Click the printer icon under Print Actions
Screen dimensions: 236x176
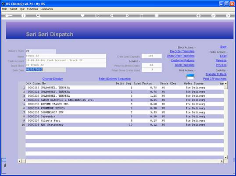tap(190, 77)
